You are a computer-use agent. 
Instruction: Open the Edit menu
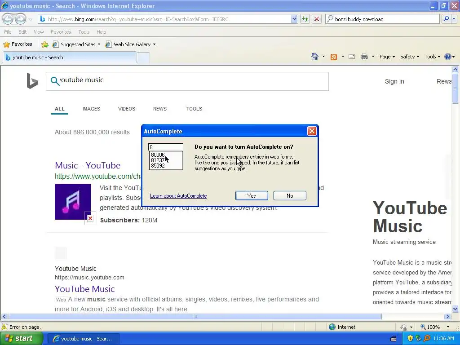pyautogui.click(x=22, y=32)
